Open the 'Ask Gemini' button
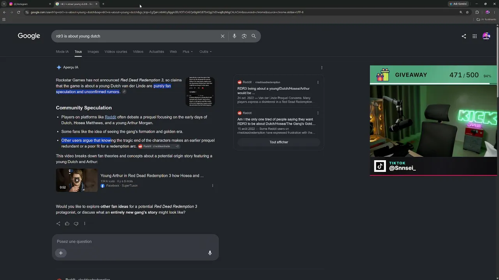This screenshot has height=280, width=499. pos(458,4)
